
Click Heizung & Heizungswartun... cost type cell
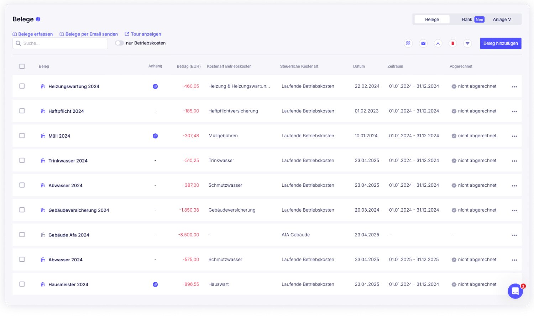(239, 86)
